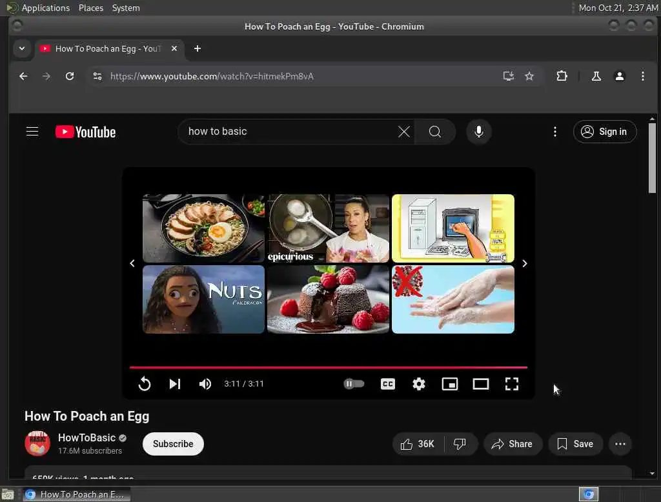Toggle closed captions CC button
661x502 pixels.
tap(387, 383)
